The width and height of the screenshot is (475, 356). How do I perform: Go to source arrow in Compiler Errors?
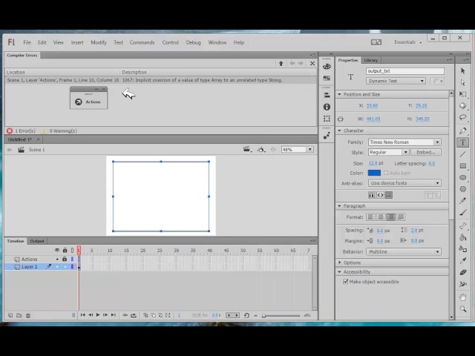281,63
